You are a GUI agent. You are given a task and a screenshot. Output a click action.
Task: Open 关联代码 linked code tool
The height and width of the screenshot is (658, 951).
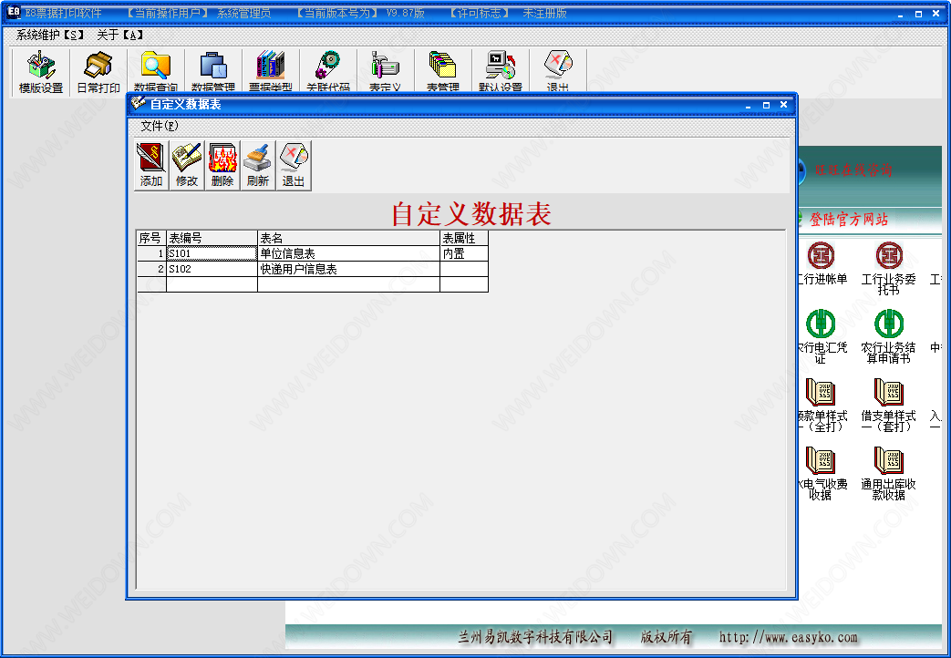point(328,72)
